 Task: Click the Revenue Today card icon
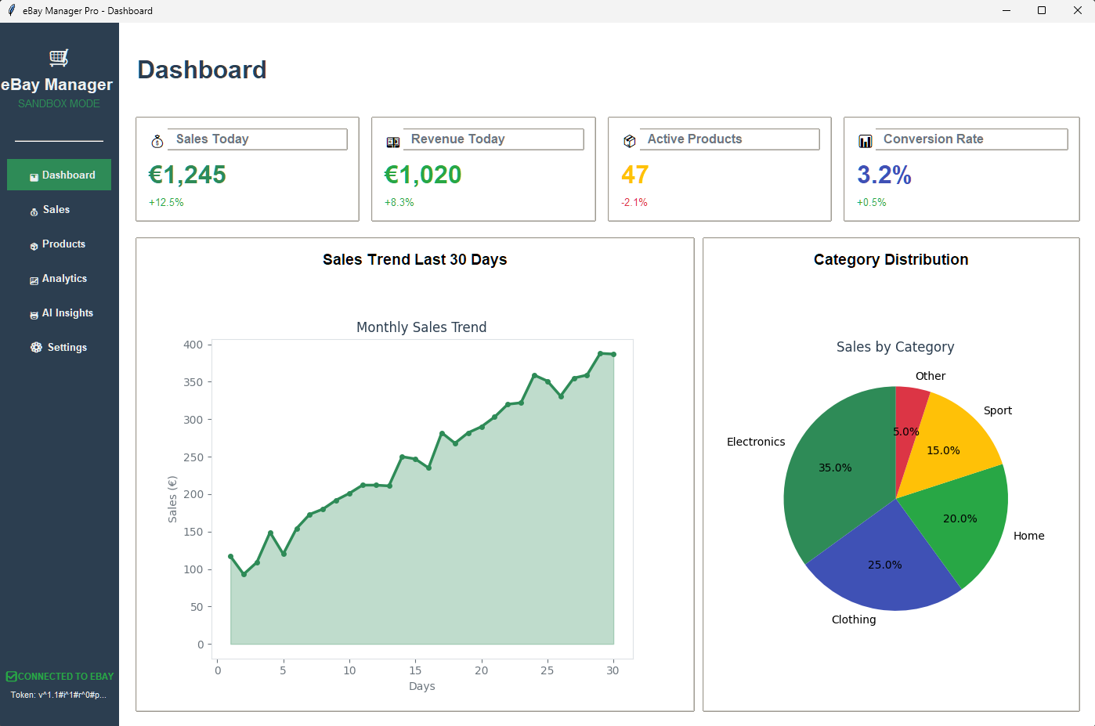tap(393, 142)
